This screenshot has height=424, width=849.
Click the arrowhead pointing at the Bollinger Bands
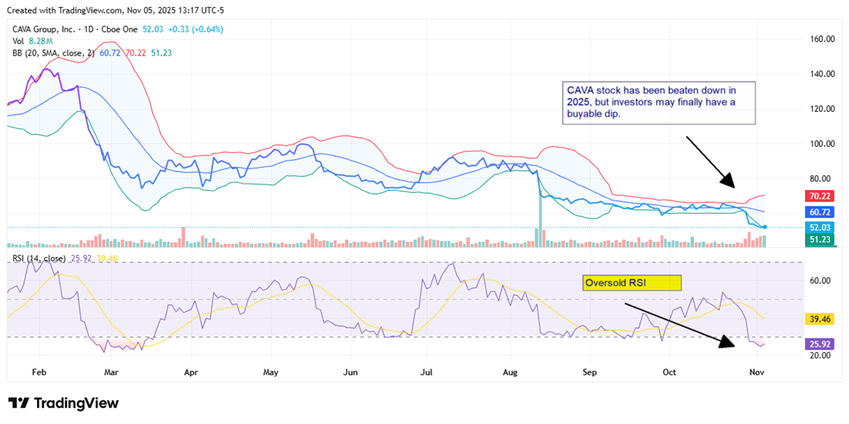pos(728,181)
